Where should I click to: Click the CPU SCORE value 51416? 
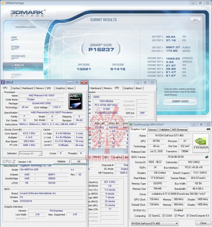pyautogui.click(x=118, y=69)
